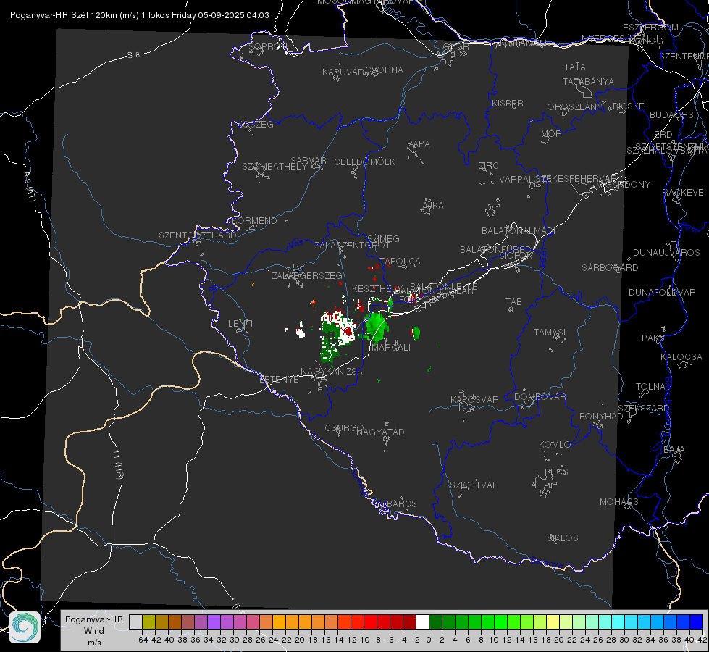Click the SIKLOS city label
This screenshot has width=709, height=652.
pyautogui.click(x=563, y=538)
